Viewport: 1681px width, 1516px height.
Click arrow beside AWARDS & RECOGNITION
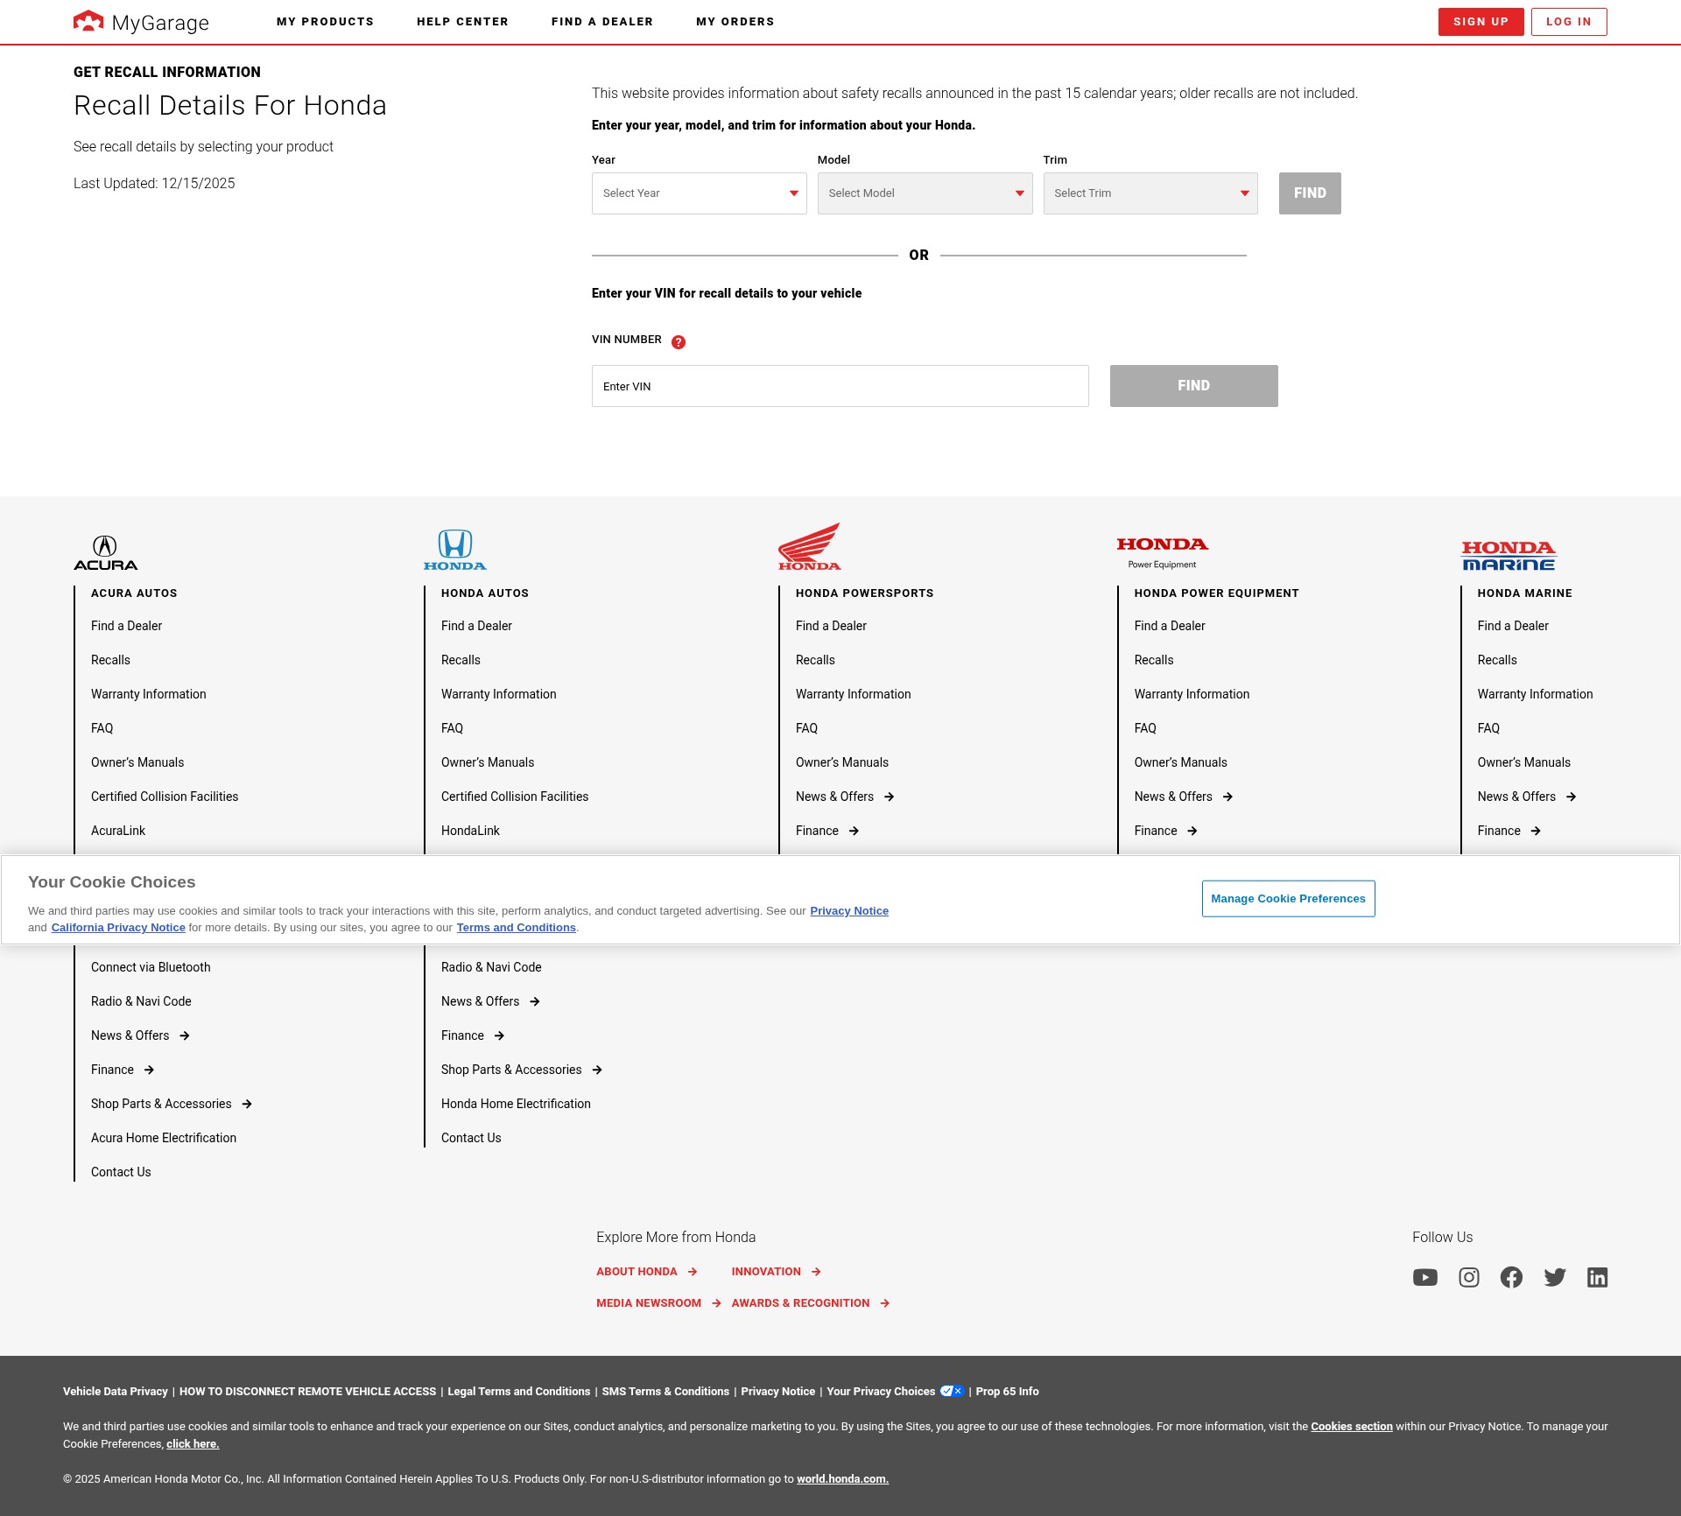click(885, 1303)
